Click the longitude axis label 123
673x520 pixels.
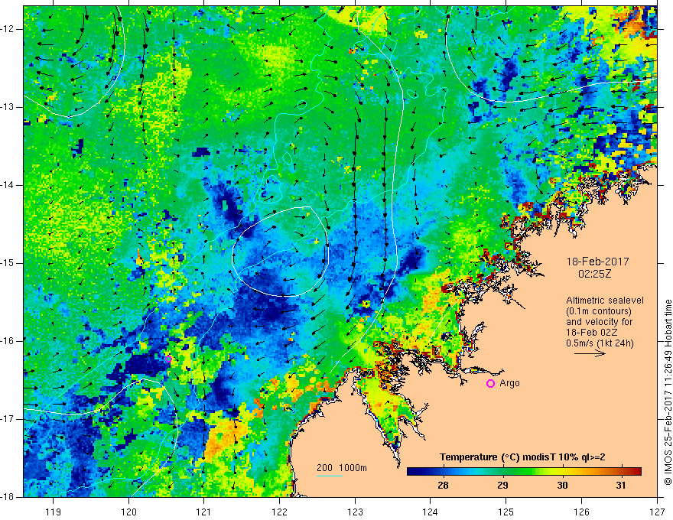pyautogui.click(x=355, y=512)
